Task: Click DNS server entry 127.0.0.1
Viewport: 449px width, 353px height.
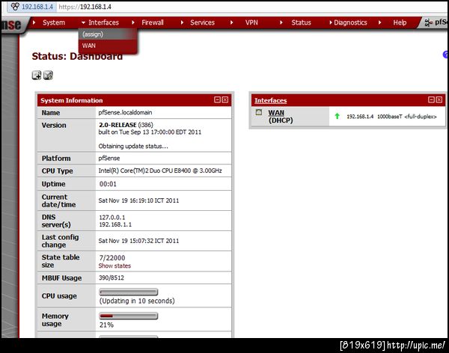Action: click(x=112, y=218)
